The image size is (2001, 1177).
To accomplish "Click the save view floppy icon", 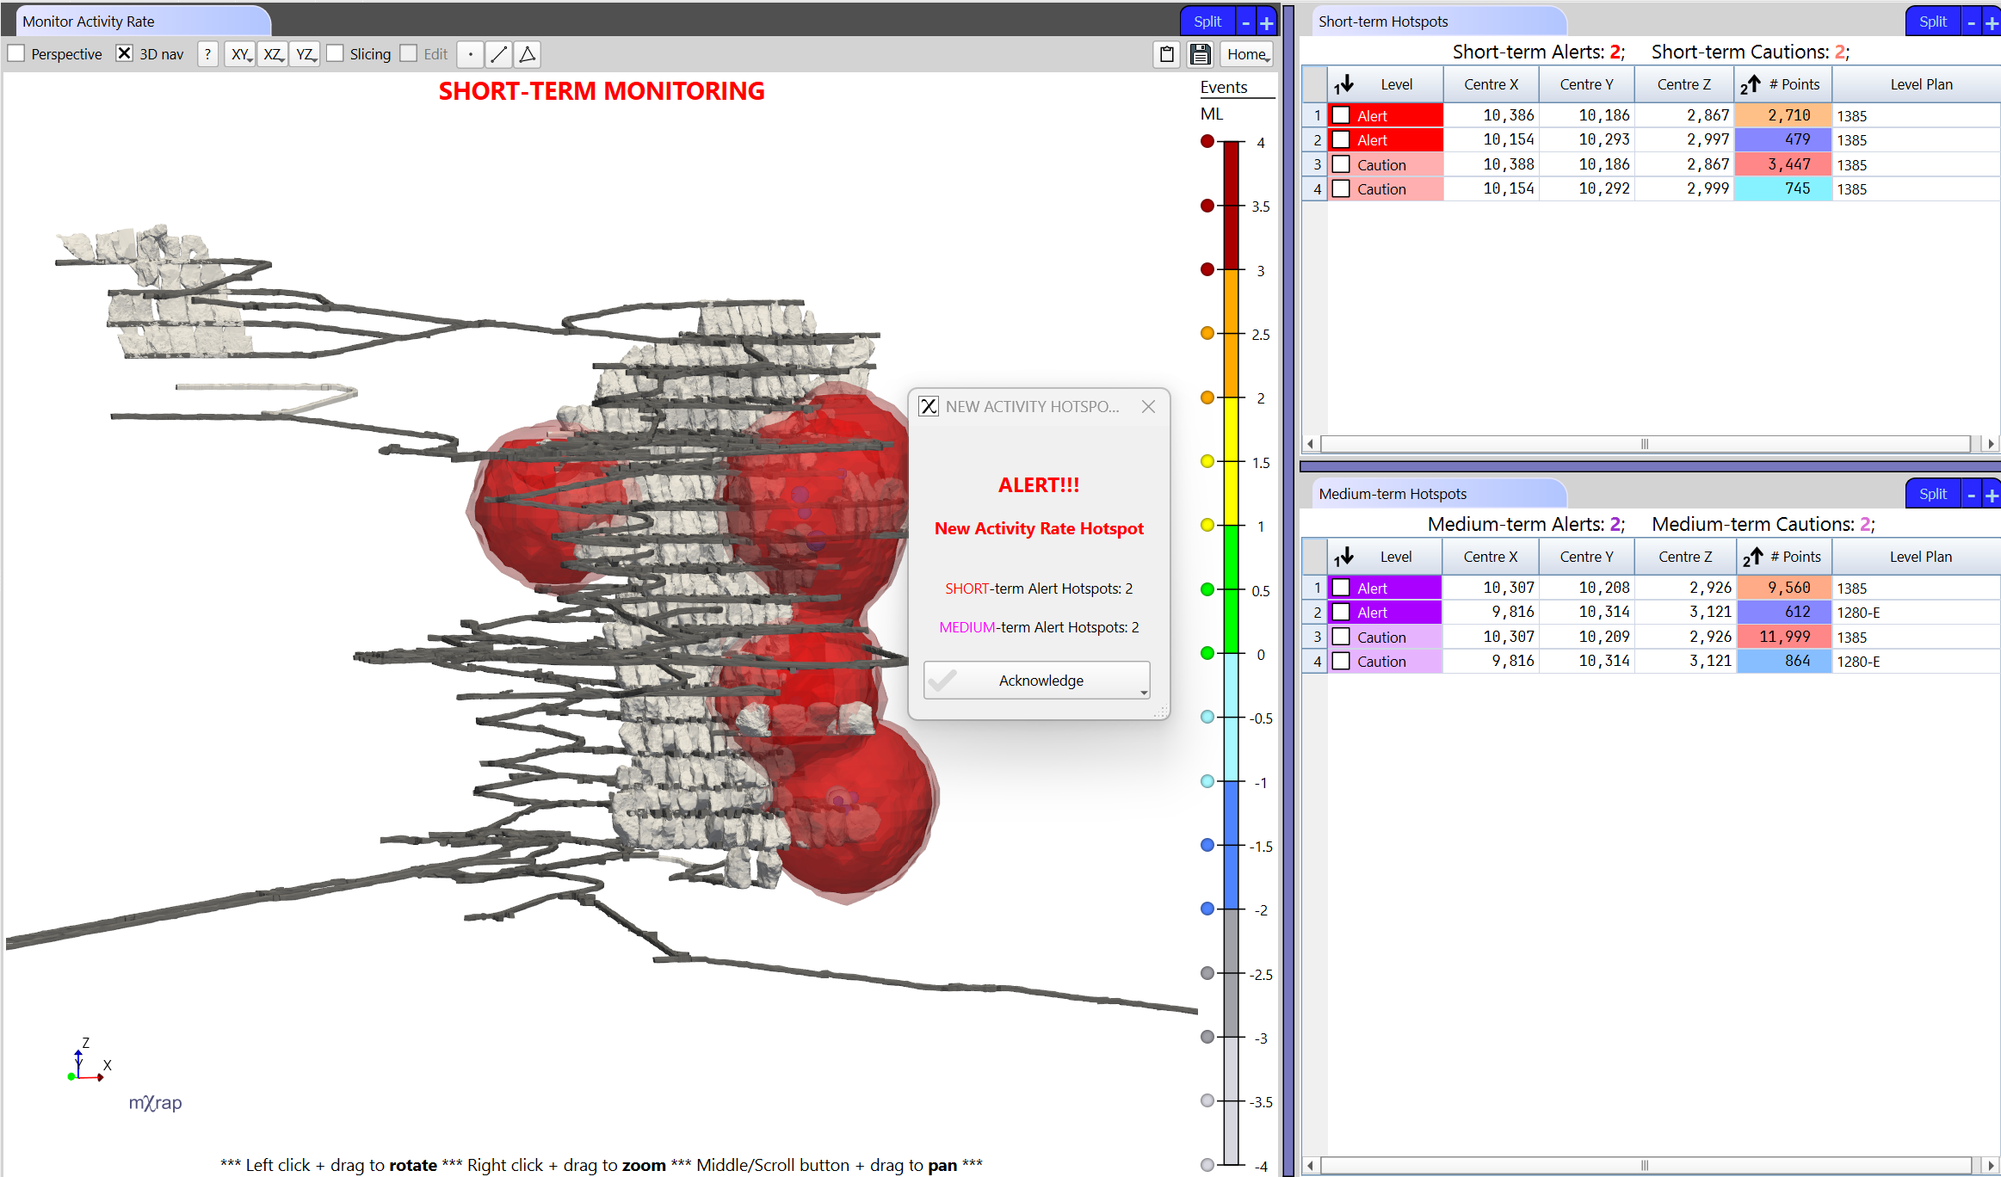I will pyautogui.click(x=1201, y=54).
